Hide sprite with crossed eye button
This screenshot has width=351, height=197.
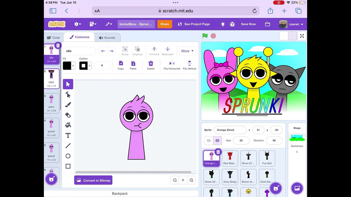pos(217,140)
